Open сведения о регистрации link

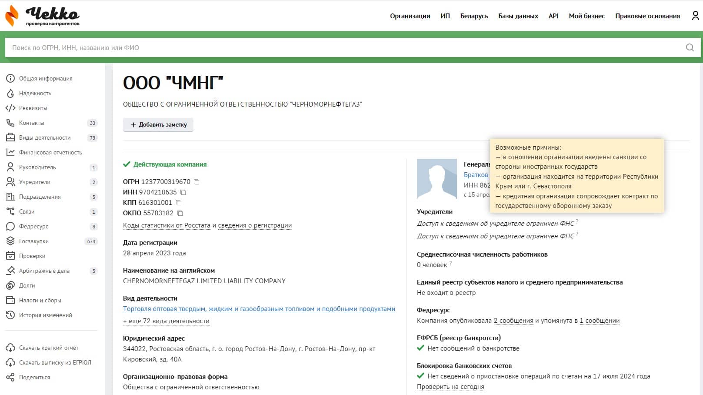[x=255, y=225]
